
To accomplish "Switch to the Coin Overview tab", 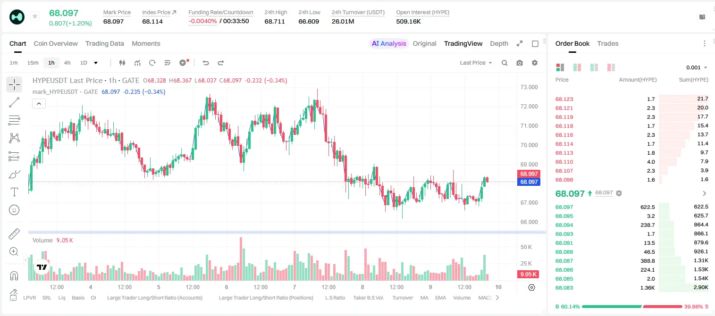I will click(56, 43).
